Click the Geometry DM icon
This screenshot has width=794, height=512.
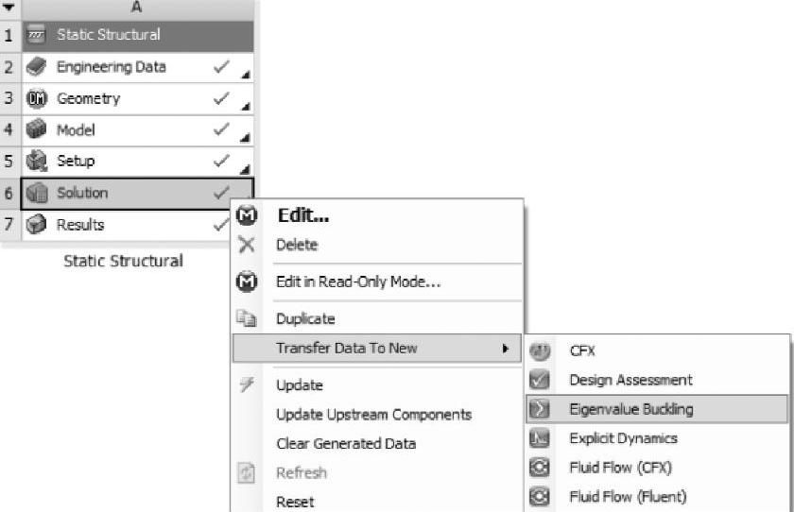tap(37, 98)
